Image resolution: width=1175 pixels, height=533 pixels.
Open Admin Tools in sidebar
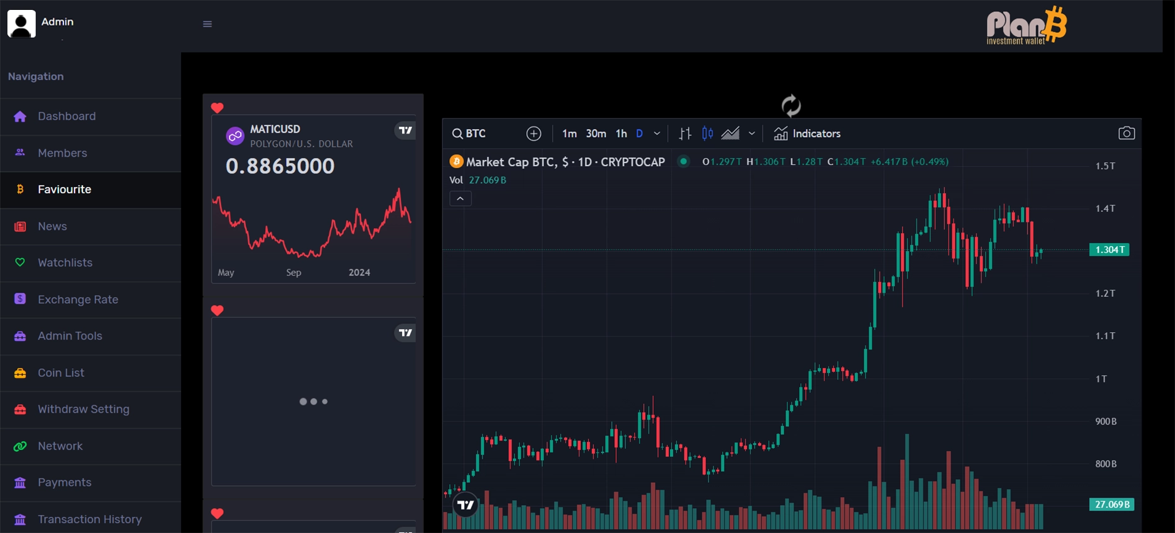(x=91, y=336)
